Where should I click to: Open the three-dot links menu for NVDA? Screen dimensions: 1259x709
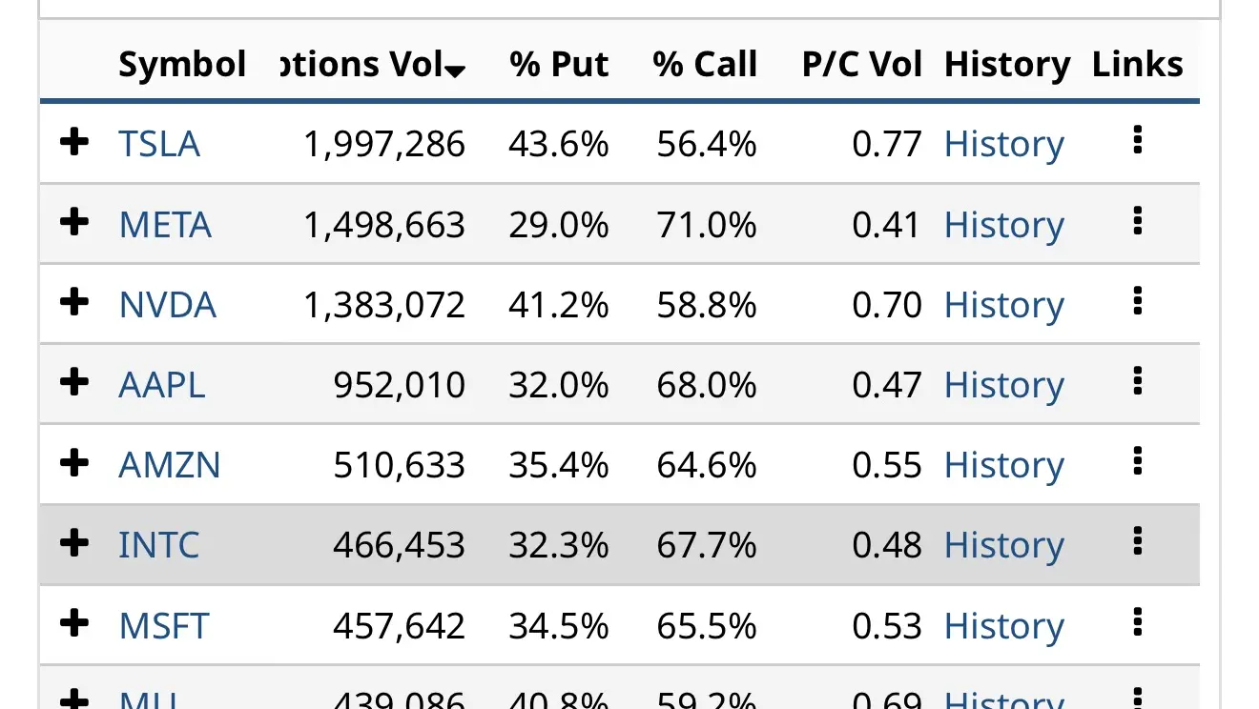point(1136,301)
